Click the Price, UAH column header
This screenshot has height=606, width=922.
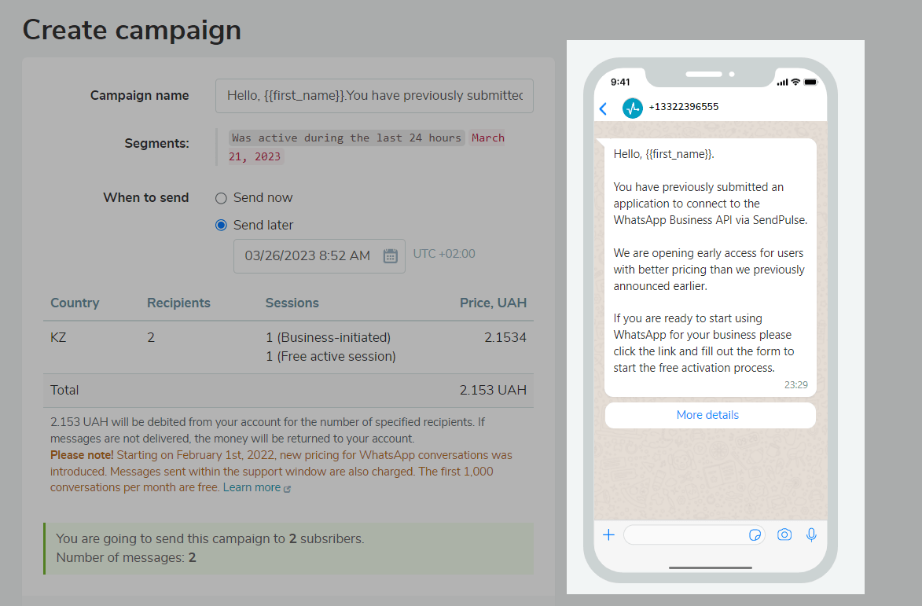[493, 303]
